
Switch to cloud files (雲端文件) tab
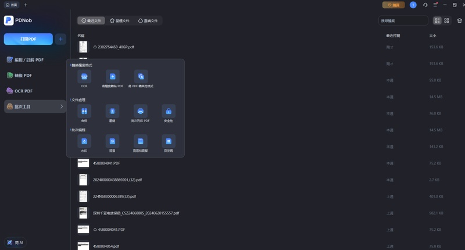[x=148, y=20]
